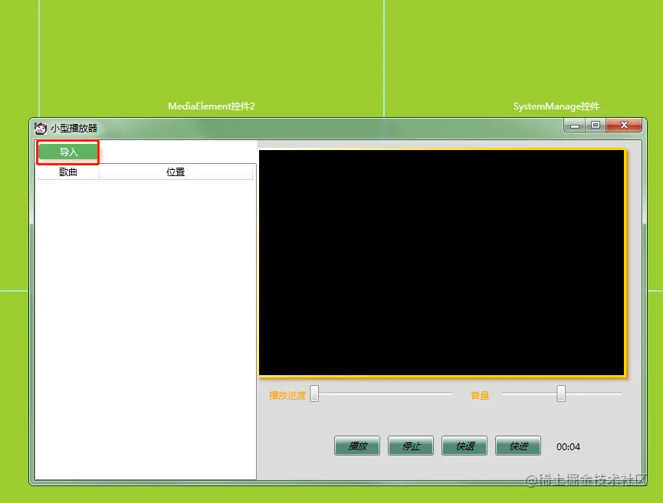Click the 位置 column header
The image size is (663, 503).
click(x=176, y=172)
